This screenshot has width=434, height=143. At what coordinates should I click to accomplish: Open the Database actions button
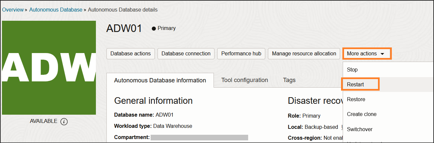pos(130,54)
